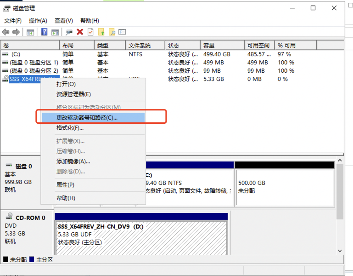Open the 文件(F) menu
Viewport: 353px width, 276px height.
tap(13, 21)
